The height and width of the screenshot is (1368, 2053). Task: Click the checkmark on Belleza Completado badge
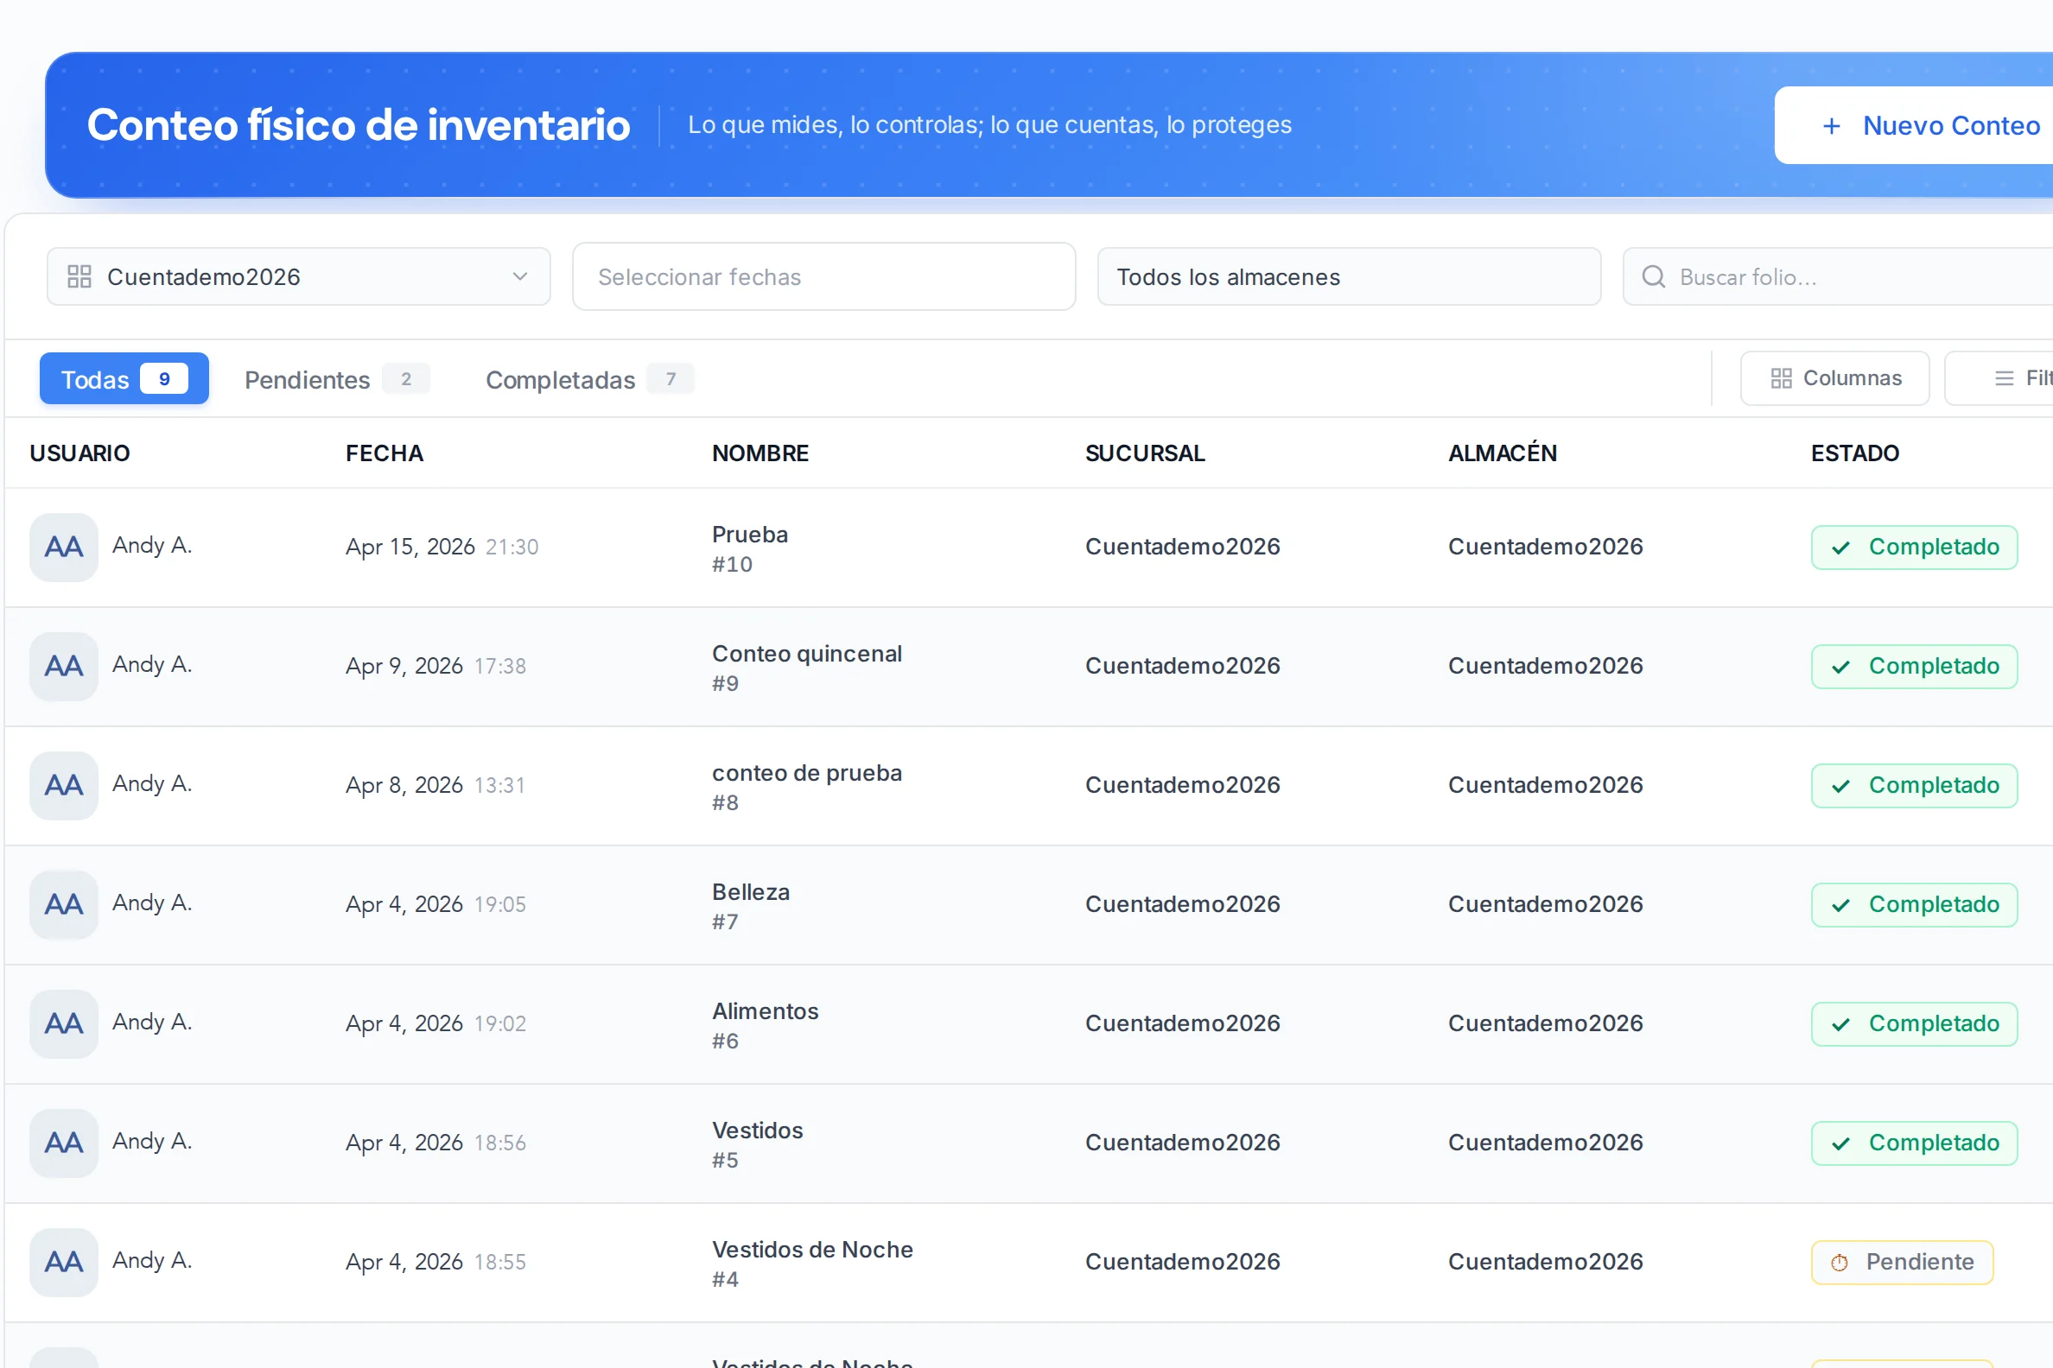[x=1841, y=906]
